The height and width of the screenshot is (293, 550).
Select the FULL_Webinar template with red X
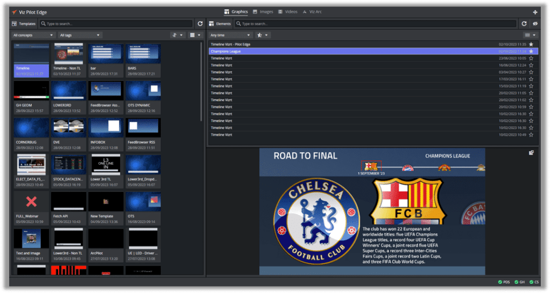[31, 208]
